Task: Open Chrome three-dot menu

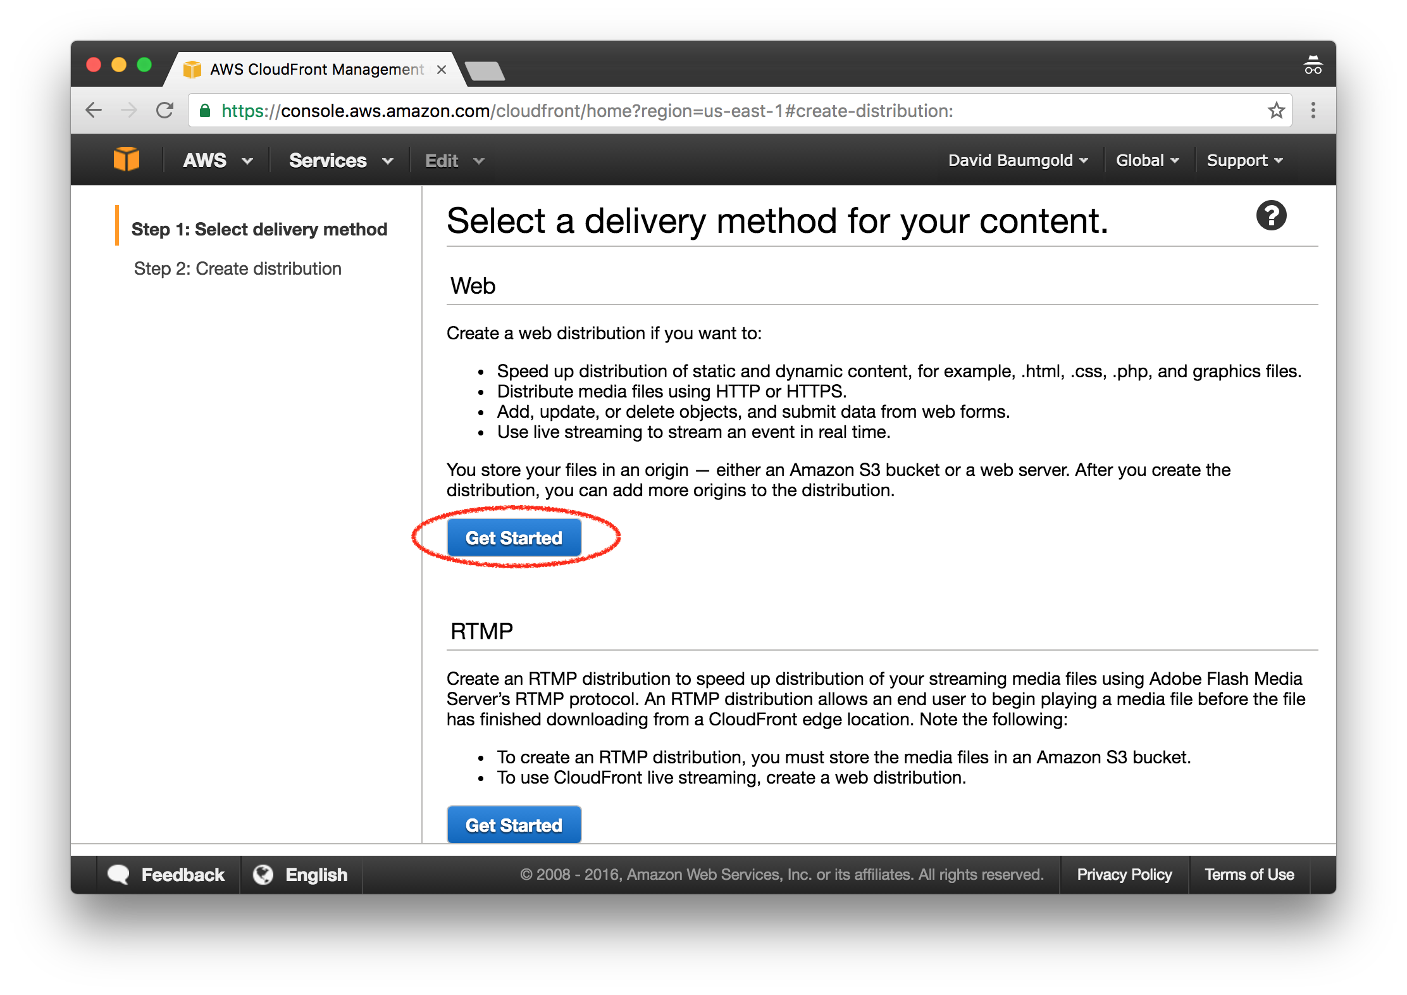Action: pyautogui.click(x=1313, y=110)
